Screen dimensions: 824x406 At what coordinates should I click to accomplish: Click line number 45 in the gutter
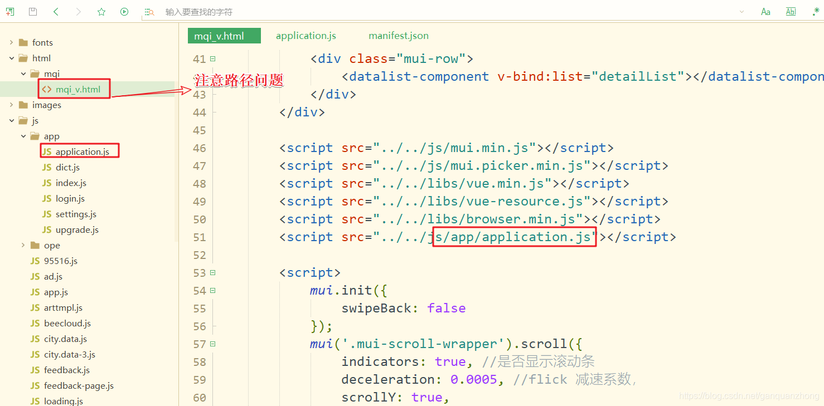click(x=199, y=130)
